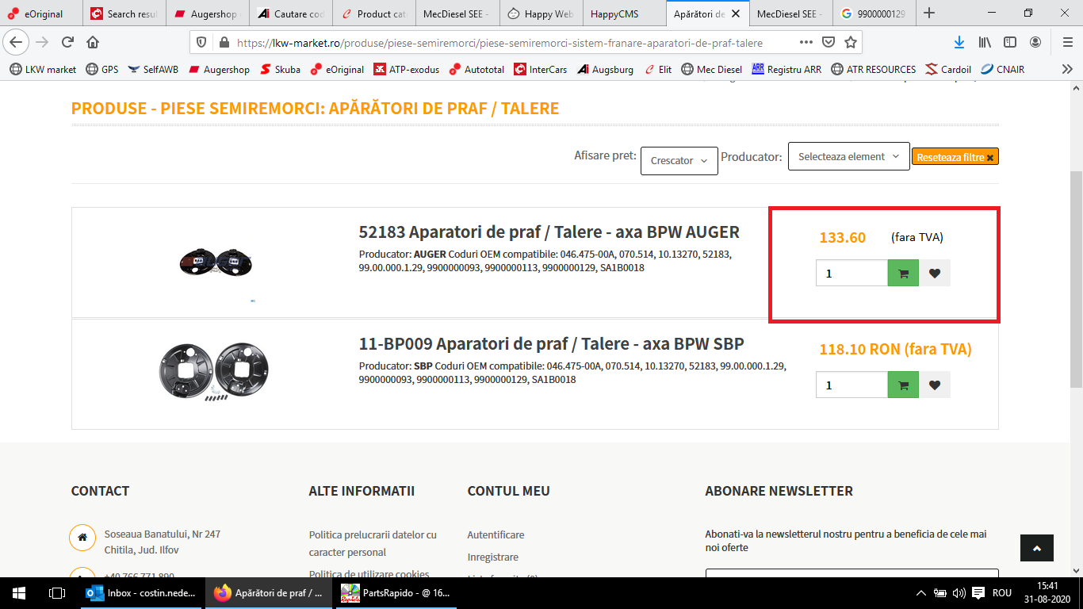Add AUGER 52183 item to cart
The image size is (1083, 609).
pos(903,273)
